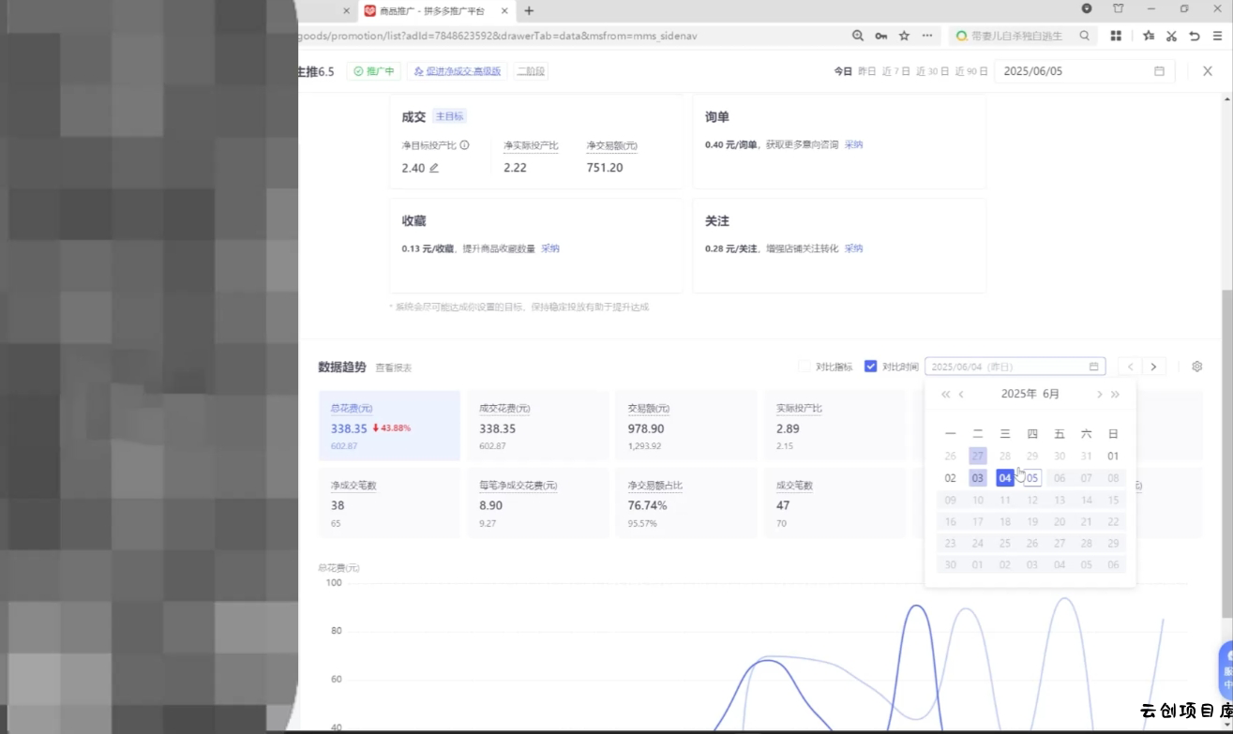
Task: Open a new browser tab with the plus
Action: pyautogui.click(x=529, y=10)
